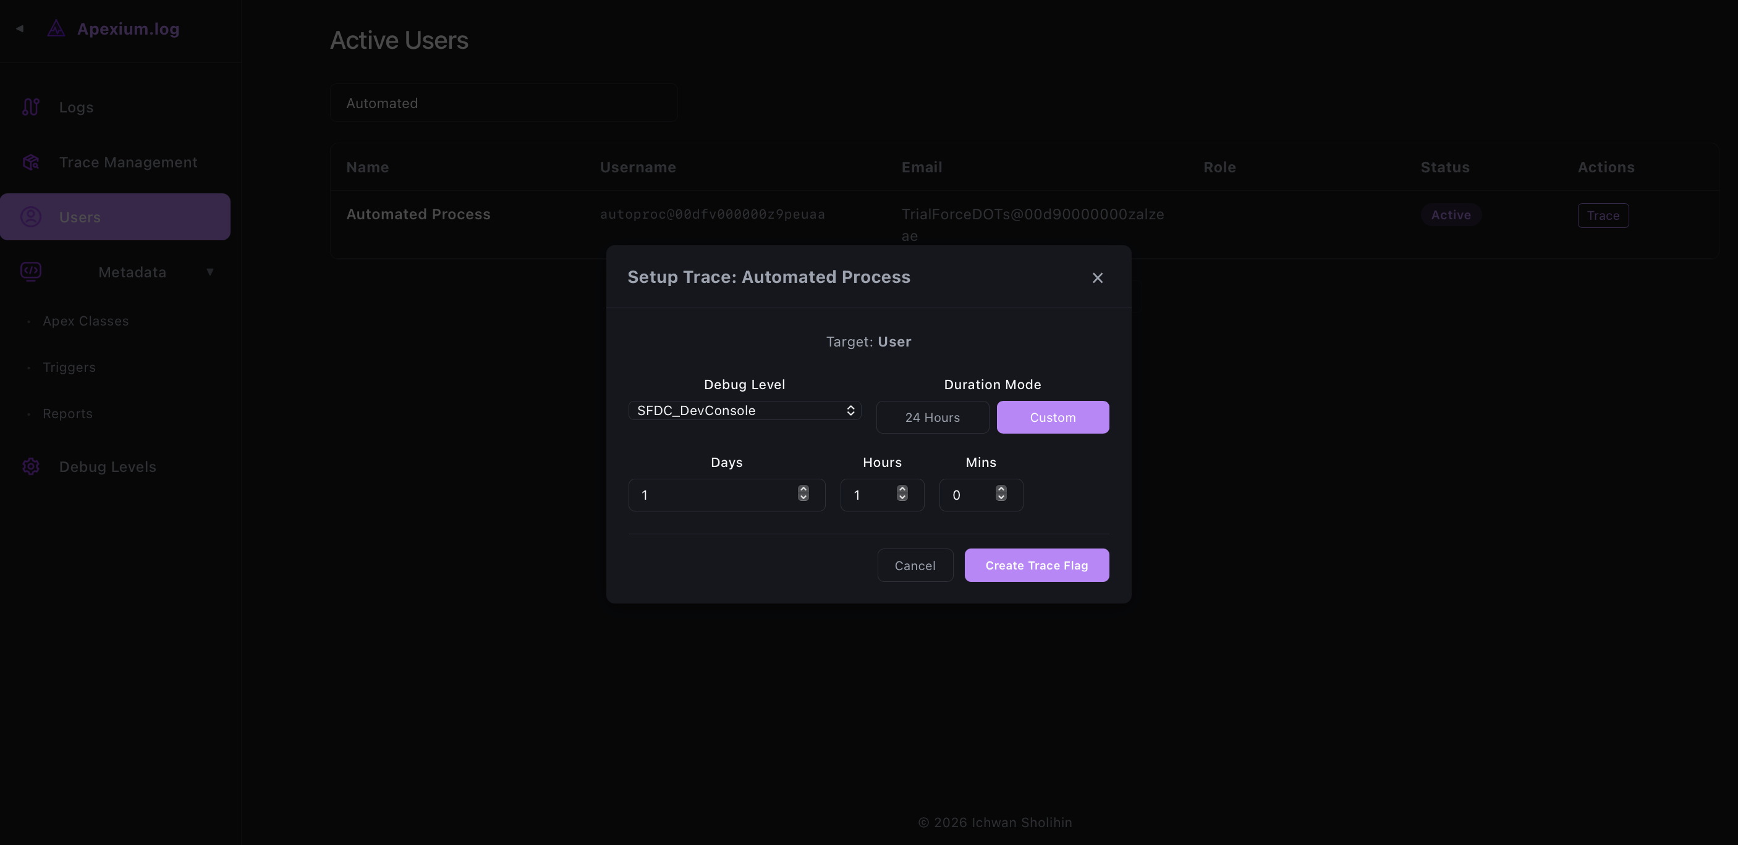Image resolution: width=1738 pixels, height=845 pixels.
Task: Click the Status column header
Action: point(1444,167)
